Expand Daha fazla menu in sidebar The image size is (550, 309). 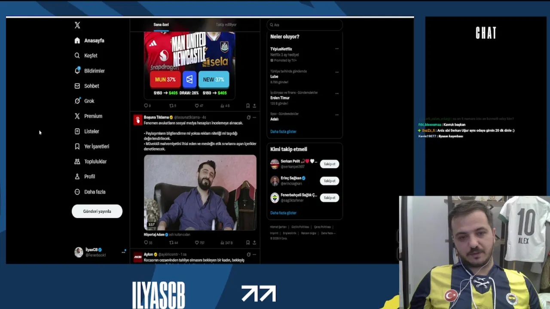click(x=90, y=192)
